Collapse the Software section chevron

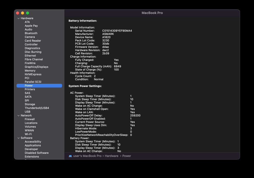[x=18, y=138]
